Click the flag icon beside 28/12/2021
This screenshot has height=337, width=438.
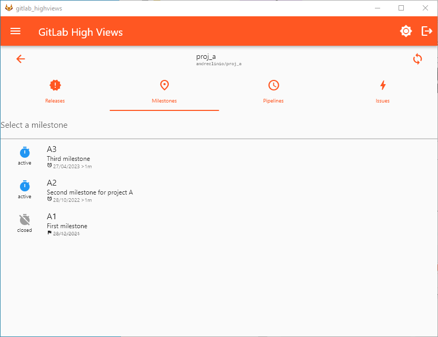point(49,233)
